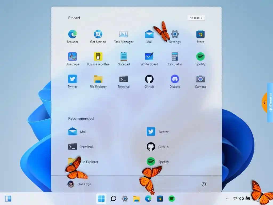Image resolution: width=273 pixels, height=205 pixels.
Task: Open the Browser pinned app
Action: pos(73,36)
